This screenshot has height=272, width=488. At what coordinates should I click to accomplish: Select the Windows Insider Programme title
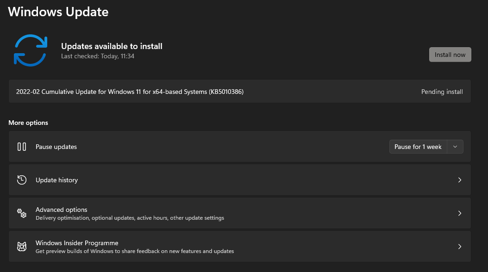pyautogui.click(x=77, y=243)
